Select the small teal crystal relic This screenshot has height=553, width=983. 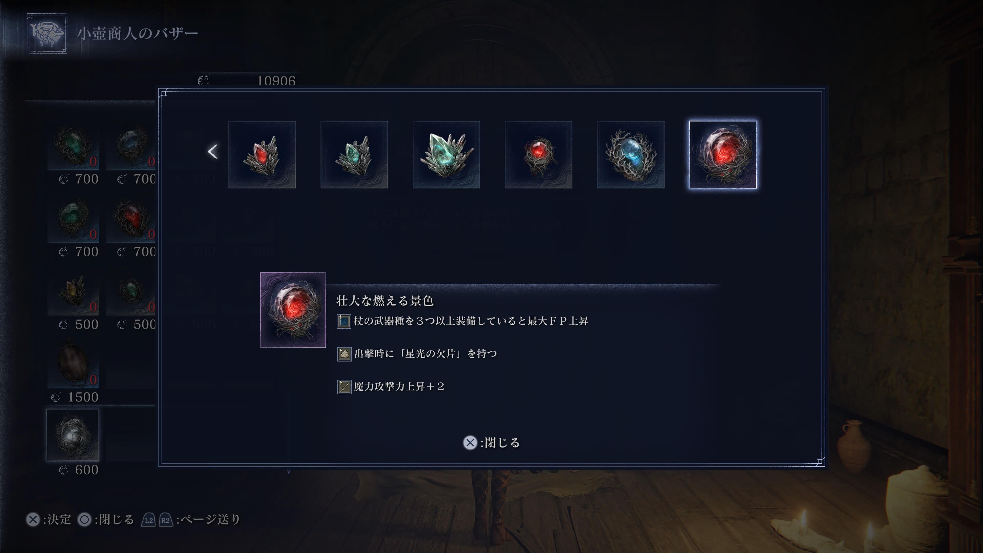[354, 155]
